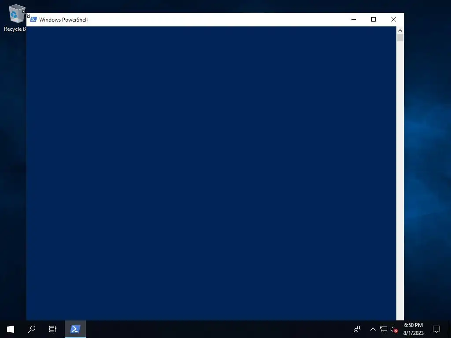451x338 pixels.
Task: Click inside the PowerShell console area
Action: 211,173
